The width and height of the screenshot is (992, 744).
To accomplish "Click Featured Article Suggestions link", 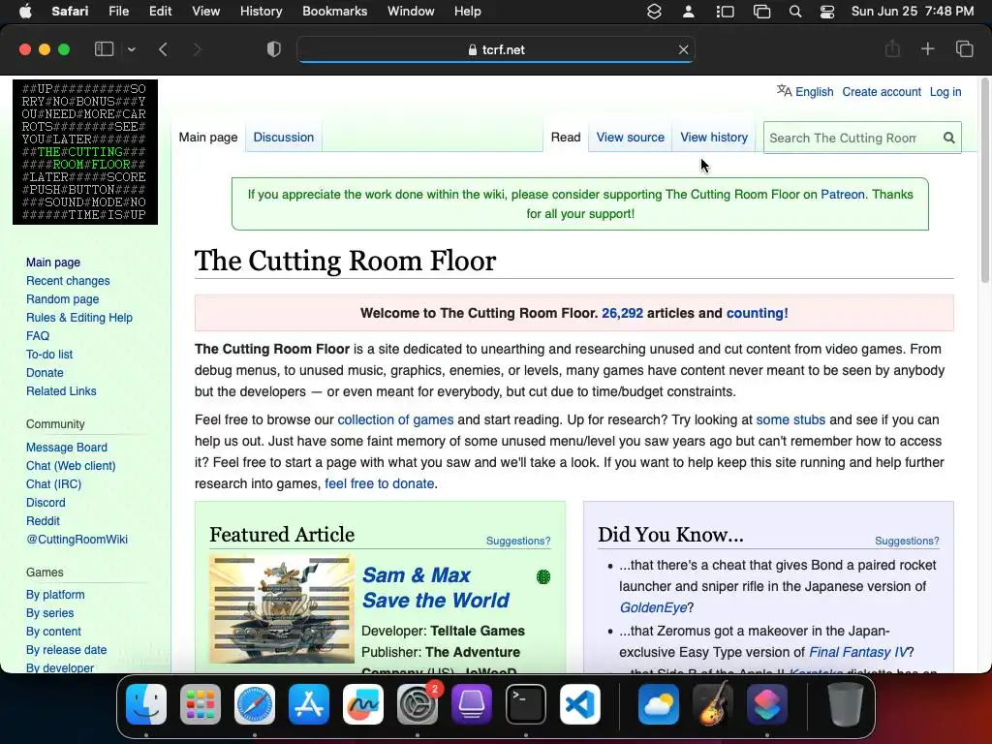I will 518,541.
